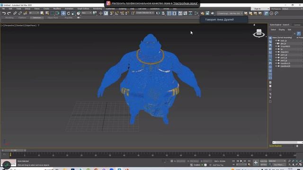Open Create Selection Set dropdown
This screenshot has width=303, height=170.
pyautogui.click(x=145, y=13)
